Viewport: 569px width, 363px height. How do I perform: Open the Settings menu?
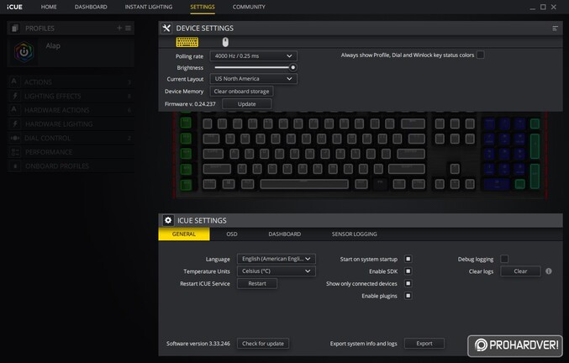[203, 7]
